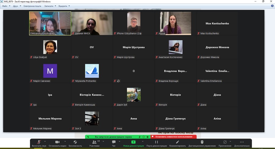Click the Іра large name tile
275x149 pixels.
(x=50, y=95)
